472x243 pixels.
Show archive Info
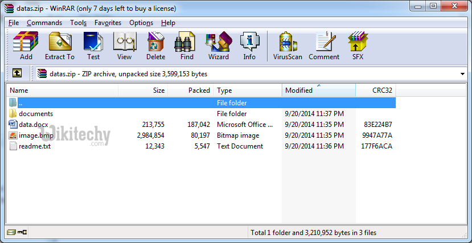click(x=249, y=46)
